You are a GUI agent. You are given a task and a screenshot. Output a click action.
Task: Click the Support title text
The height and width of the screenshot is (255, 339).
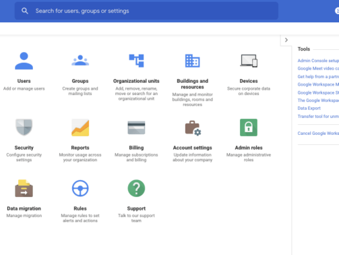(x=136, y=208)
